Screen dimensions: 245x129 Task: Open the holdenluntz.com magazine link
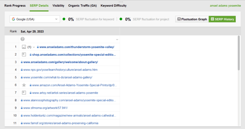70,116
